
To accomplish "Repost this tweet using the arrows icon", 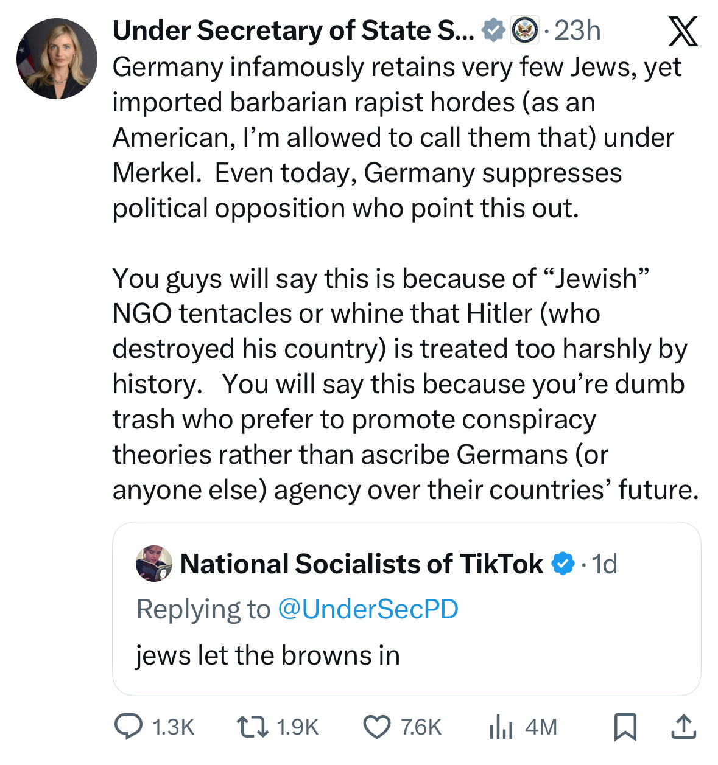I will (x=252, y=727).
